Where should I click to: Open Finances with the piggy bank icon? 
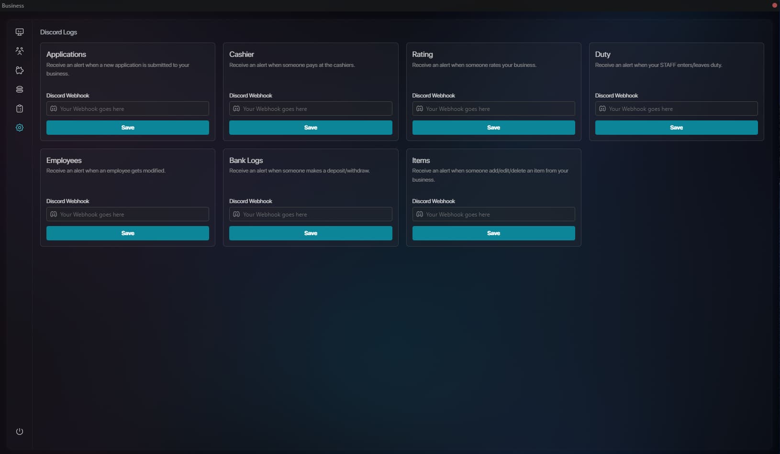[19, 70]
